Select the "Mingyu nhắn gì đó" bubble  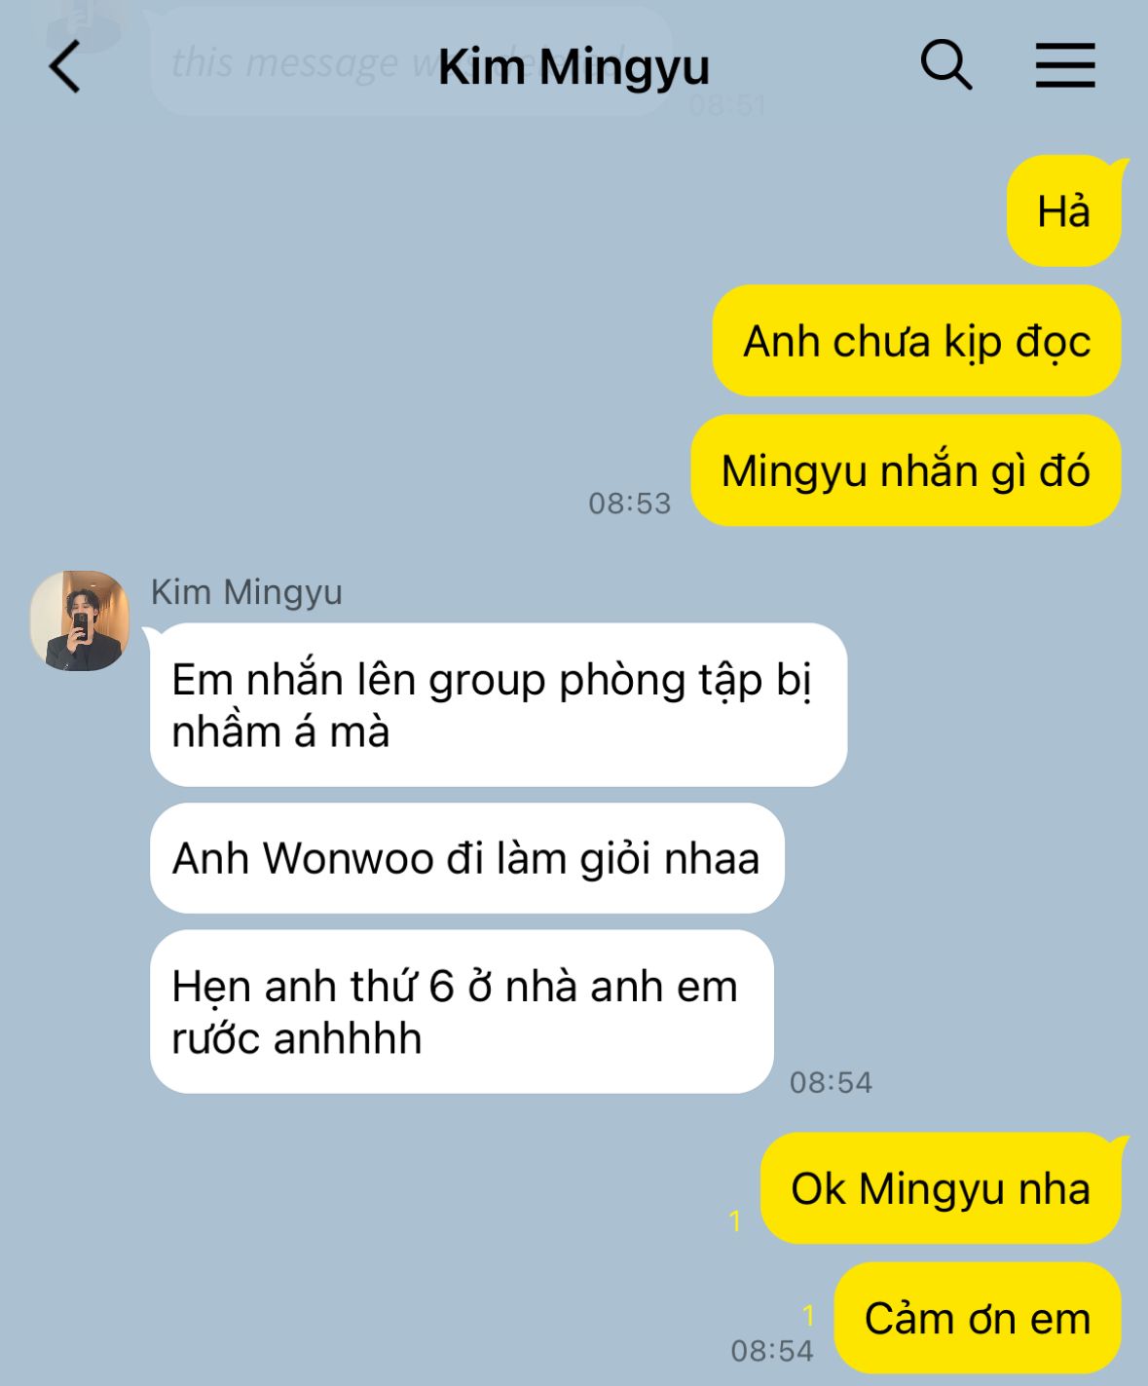[x=906, y=470]
